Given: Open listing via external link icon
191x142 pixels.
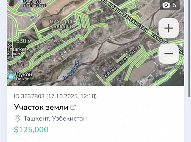Looking at the screenshot, I should pyautogui.click(x=73, y=107).
